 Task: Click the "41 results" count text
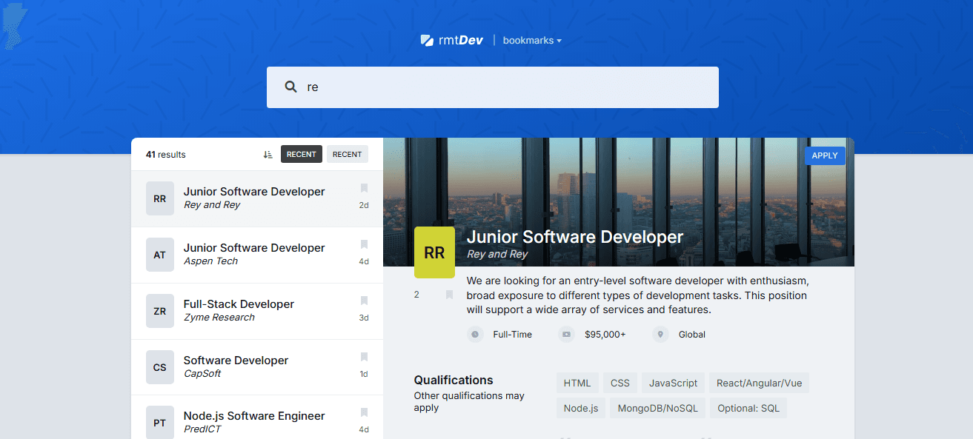point(166,155)
